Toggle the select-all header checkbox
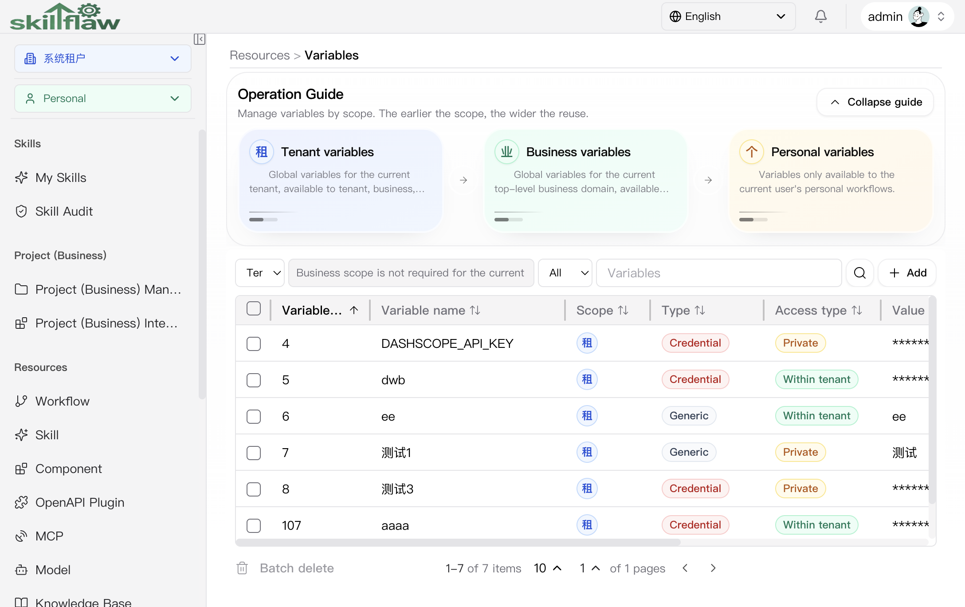 click(x=254, y=308)
